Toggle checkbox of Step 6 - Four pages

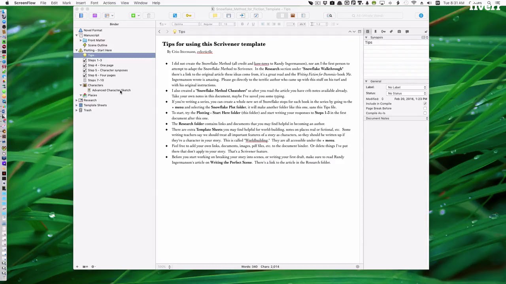[x=85, y=75]
